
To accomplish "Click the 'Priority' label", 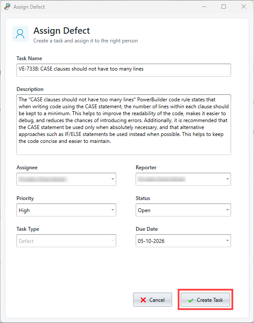I will [x=25, y=198].
